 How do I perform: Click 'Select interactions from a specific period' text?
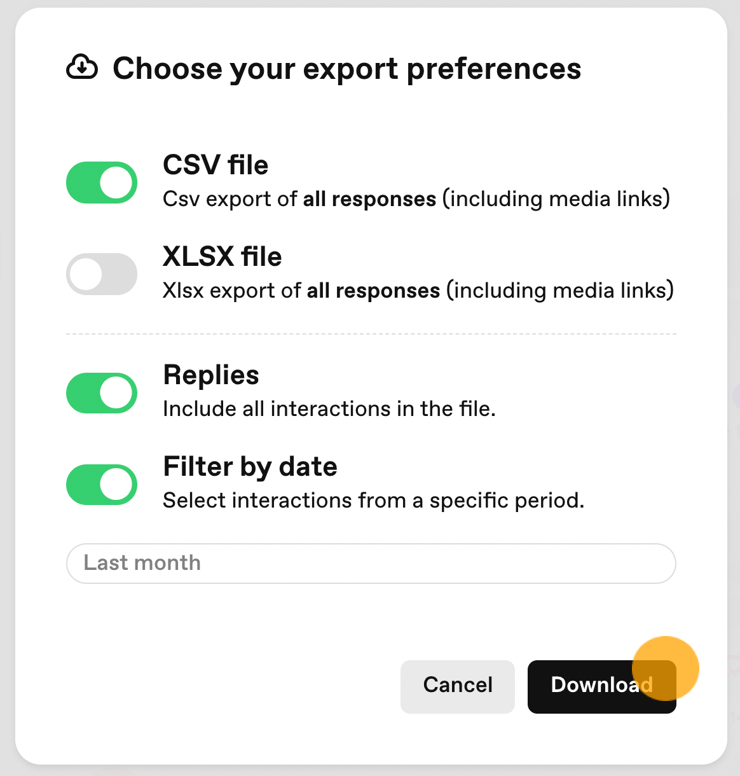[x=373, y=501]
